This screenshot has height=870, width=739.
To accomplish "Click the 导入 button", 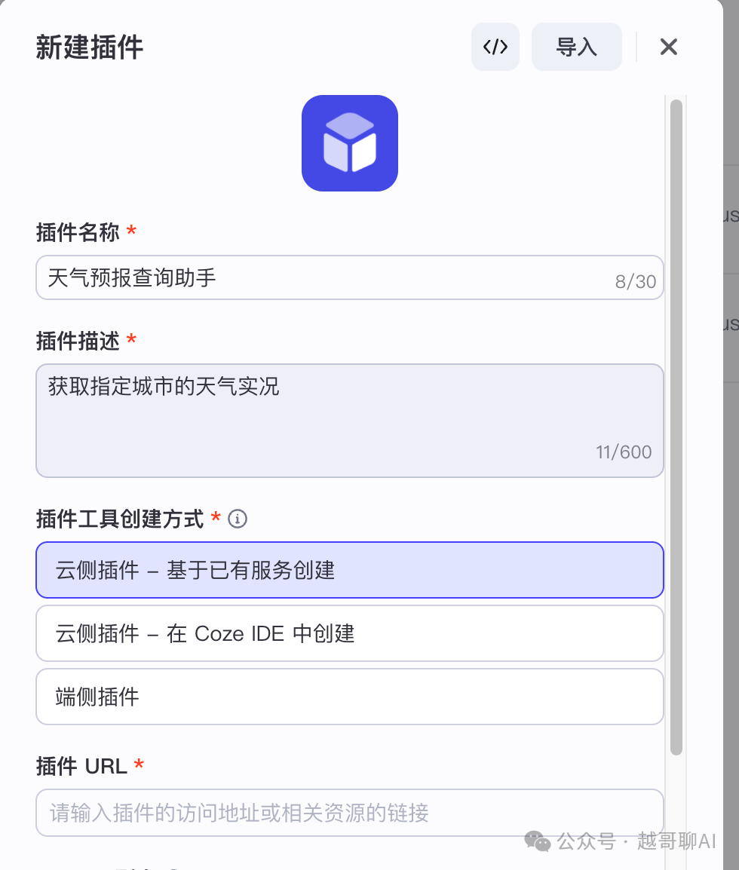I will 576,47.
